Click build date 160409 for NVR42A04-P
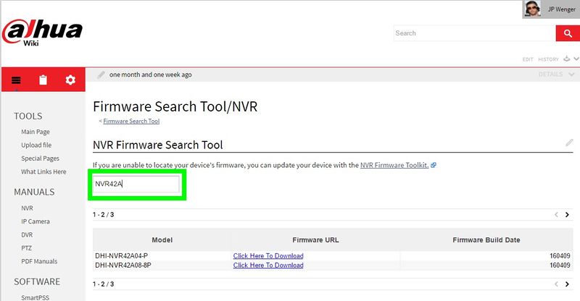 coord(560,256)
